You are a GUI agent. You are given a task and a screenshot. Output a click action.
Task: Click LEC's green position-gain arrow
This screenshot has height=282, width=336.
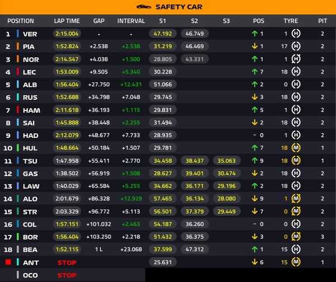(x=255, y=72)
